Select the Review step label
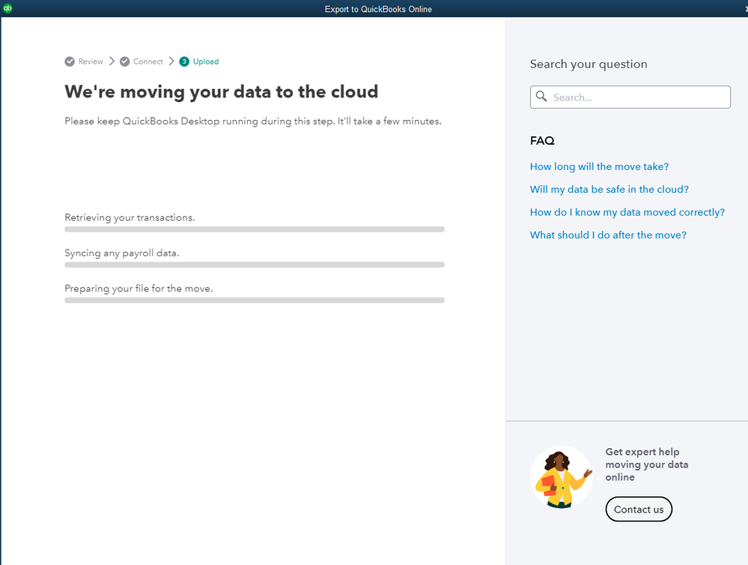Screen dimensions: 748x565 coord(91,61)
